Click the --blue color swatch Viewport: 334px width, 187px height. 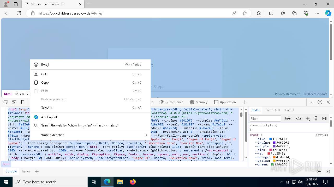coord(271,139)
